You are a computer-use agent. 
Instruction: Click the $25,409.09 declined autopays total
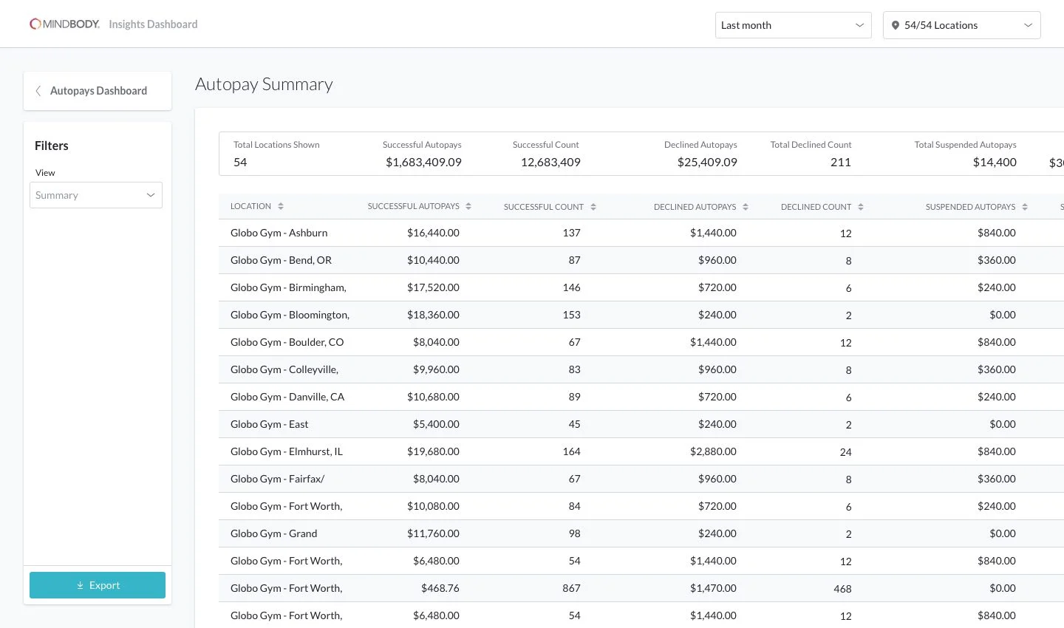tap(707, 162)
